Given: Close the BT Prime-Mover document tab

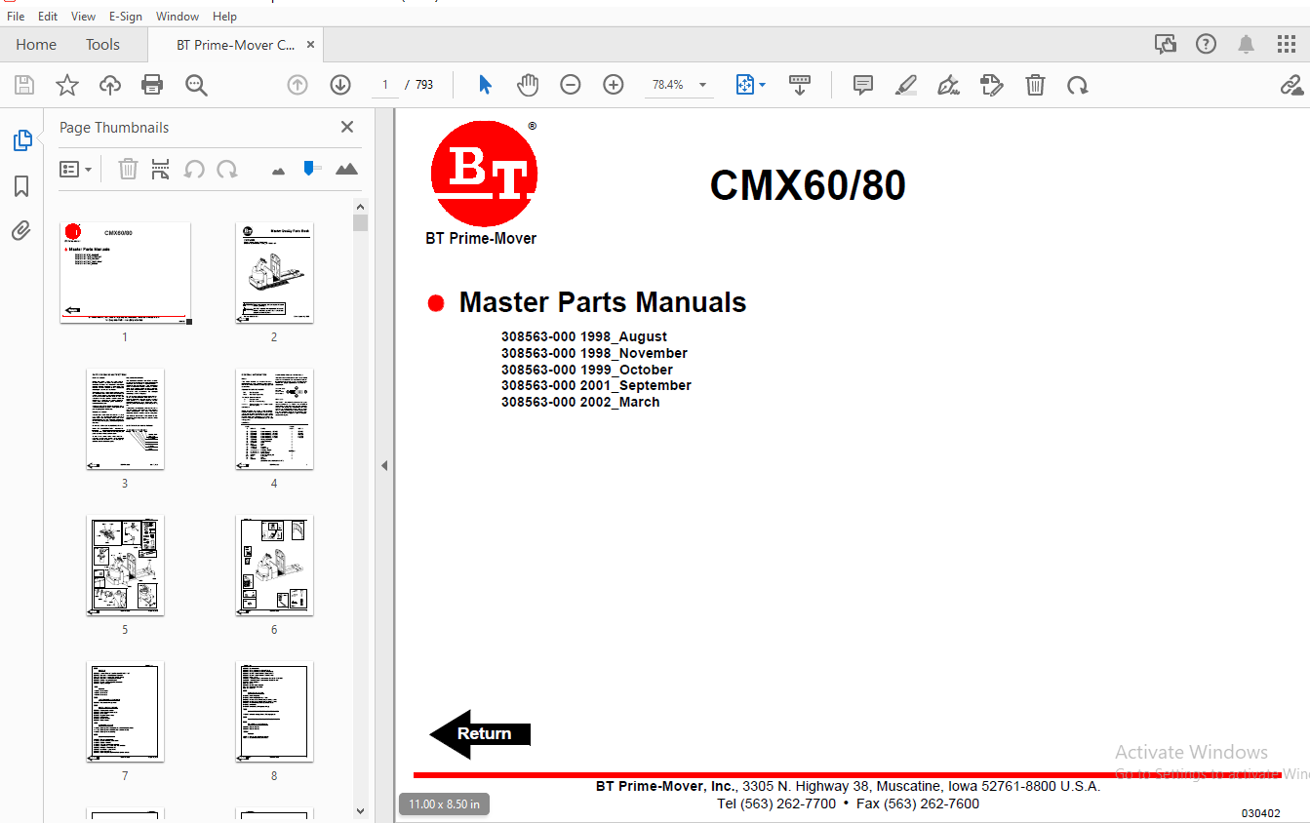Looking at the screenshot, I should (311, 44).
